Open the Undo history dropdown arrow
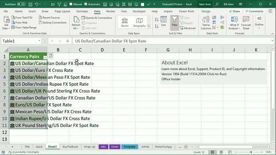 [x=40, y=4]
